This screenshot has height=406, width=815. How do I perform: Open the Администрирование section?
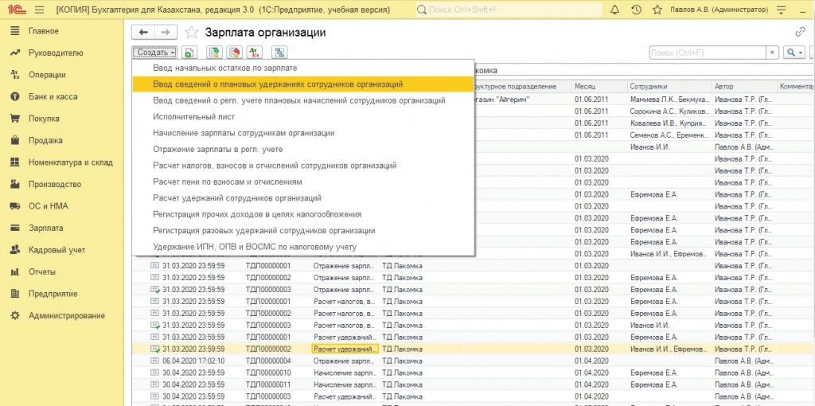(67, 315)
